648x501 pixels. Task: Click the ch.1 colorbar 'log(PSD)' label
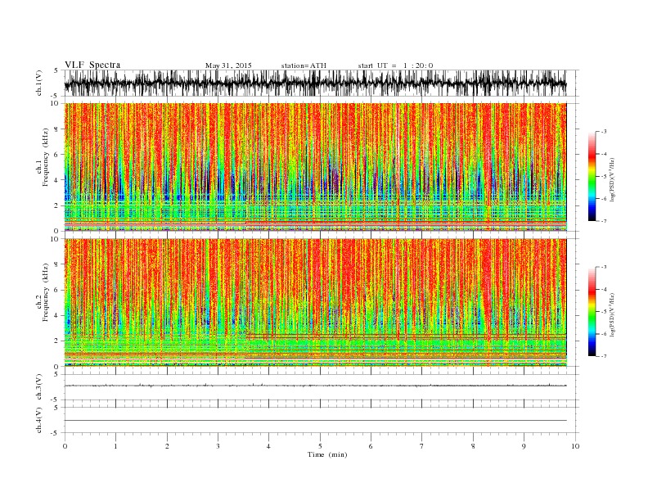613,179
